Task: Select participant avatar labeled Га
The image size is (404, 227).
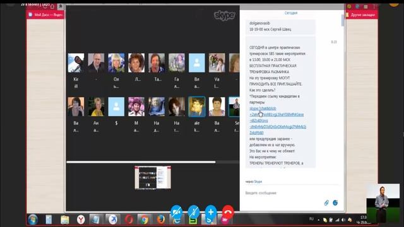Action: tap(177, 63)
